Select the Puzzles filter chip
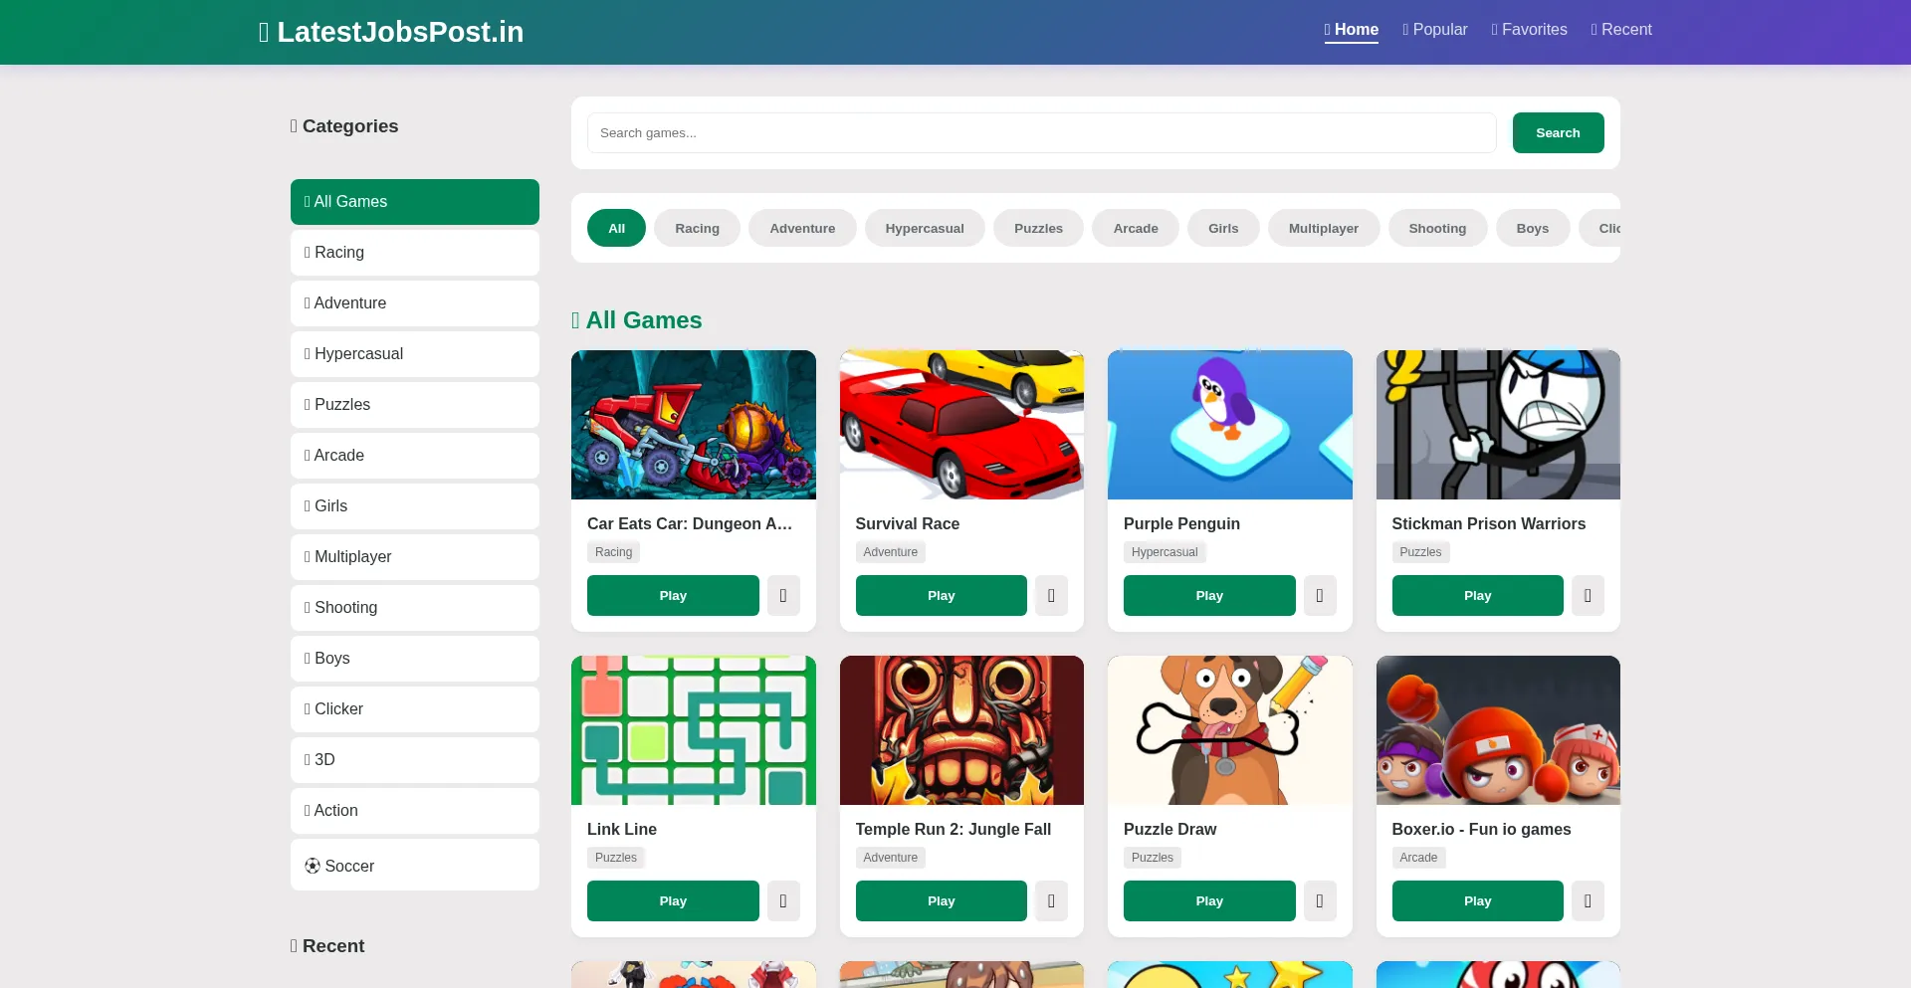 [1038, 228]
